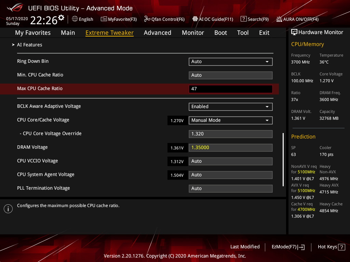Select the DRAM Voltage label
The image size is (350, 262).
(32, 147)
